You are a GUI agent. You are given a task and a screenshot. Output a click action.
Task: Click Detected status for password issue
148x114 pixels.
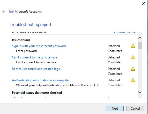point(114,46)
